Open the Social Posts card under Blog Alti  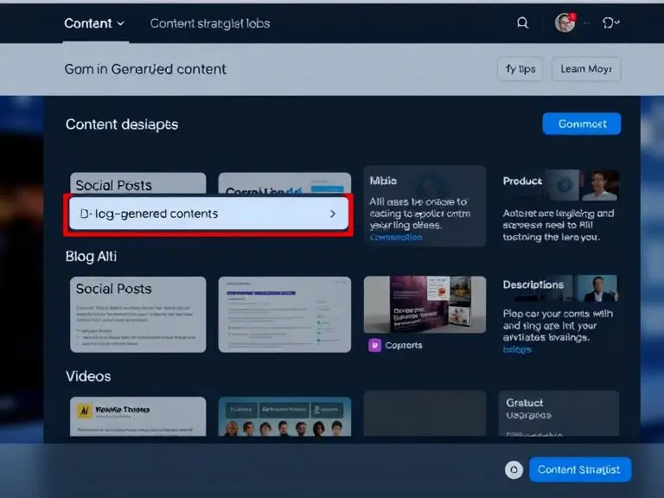coord(138,315)
